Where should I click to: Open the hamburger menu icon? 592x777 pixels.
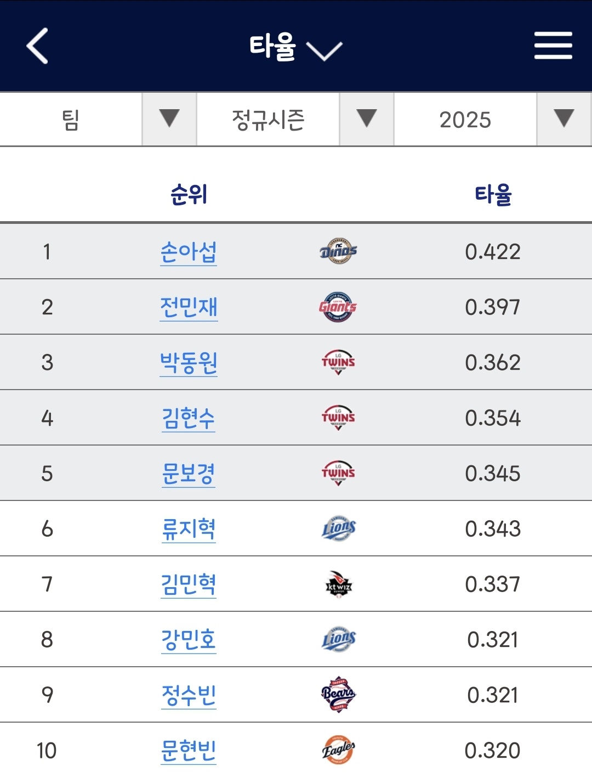[553, 45]
